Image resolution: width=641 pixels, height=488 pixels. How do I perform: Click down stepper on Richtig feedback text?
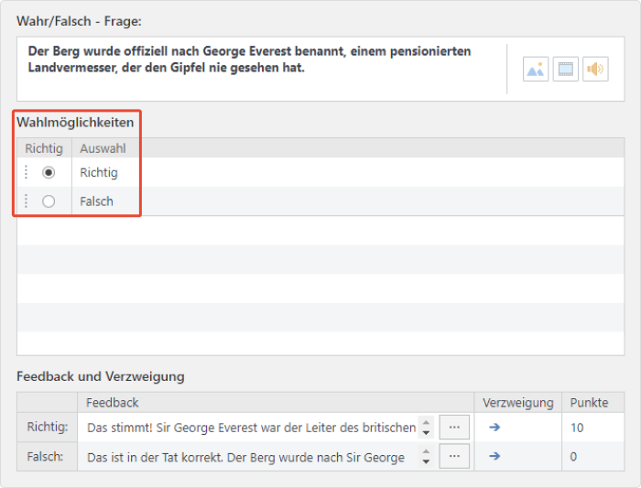426,433
